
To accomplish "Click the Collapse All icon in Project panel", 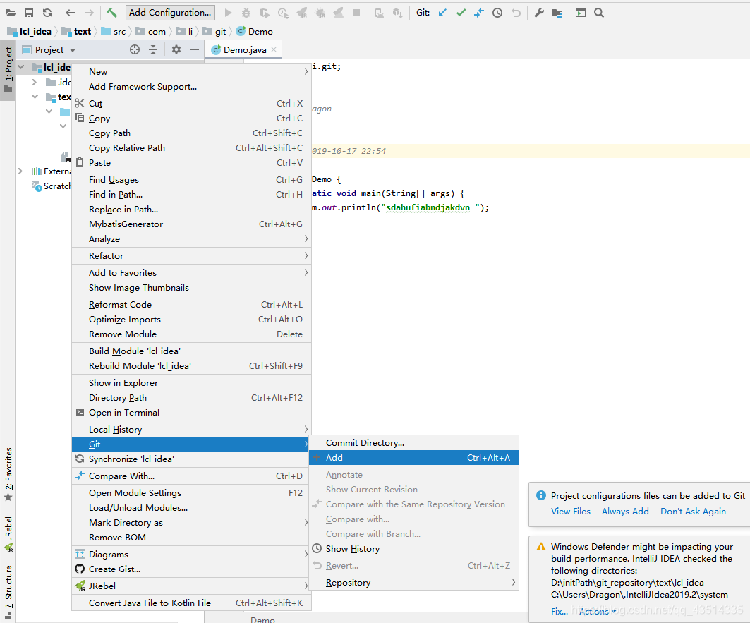I will pos(153,49).
